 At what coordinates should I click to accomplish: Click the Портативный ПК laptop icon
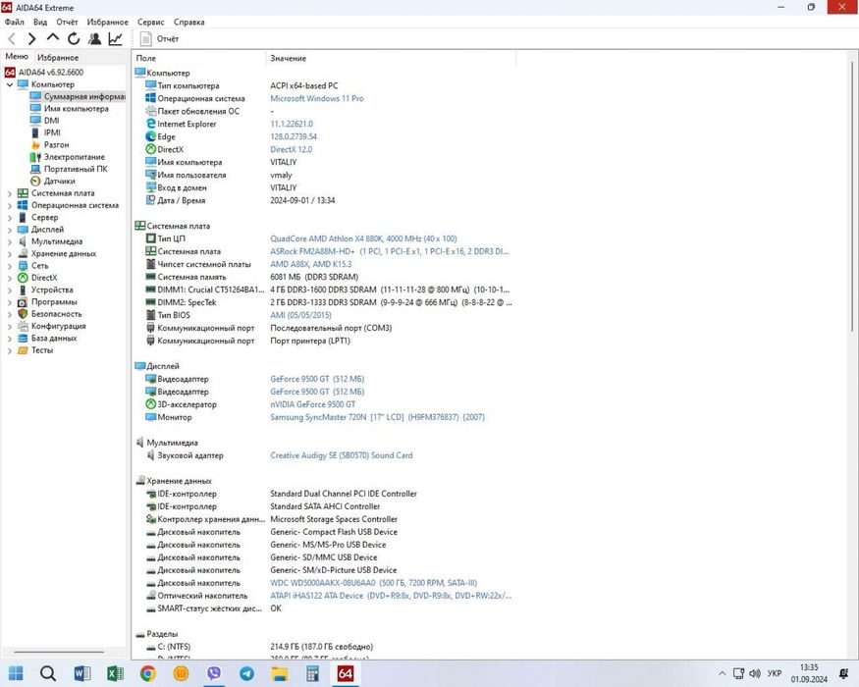point(35,169)
